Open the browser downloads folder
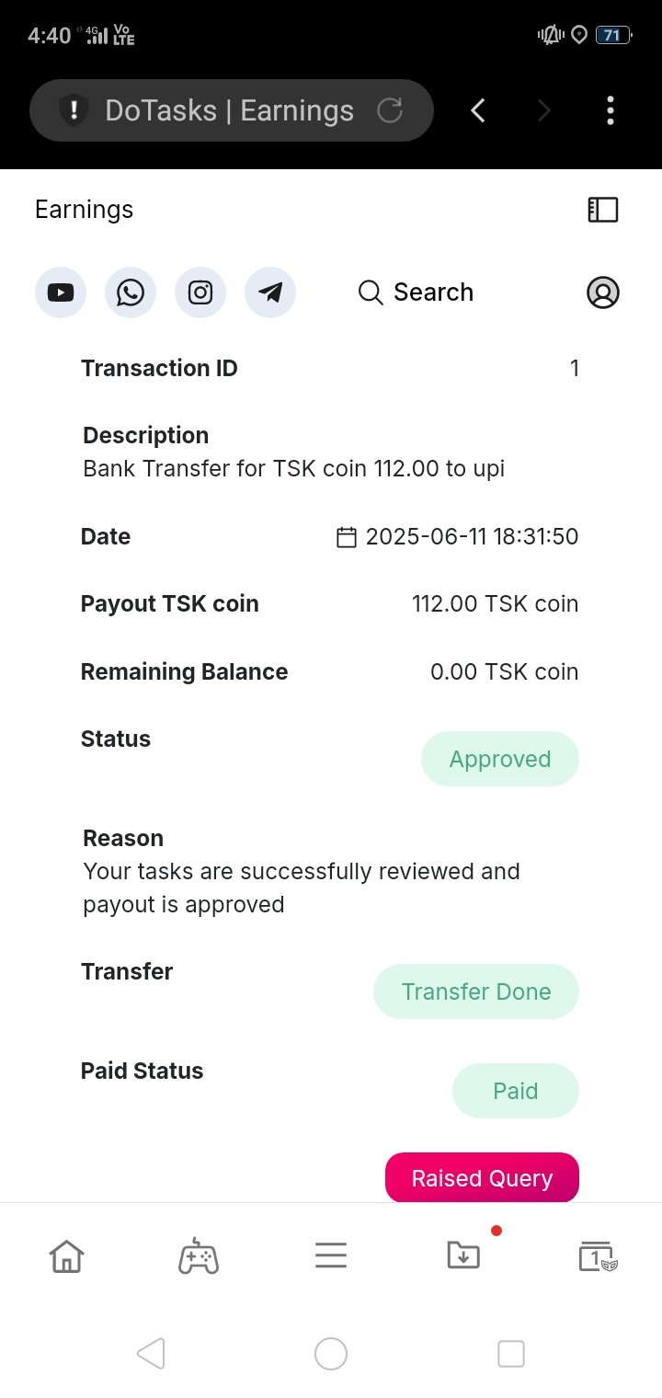 (x=463, y=1255)
